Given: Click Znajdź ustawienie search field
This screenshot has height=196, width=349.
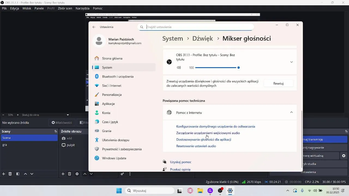Looking at the screenshot, I should (x=196, y=27).
